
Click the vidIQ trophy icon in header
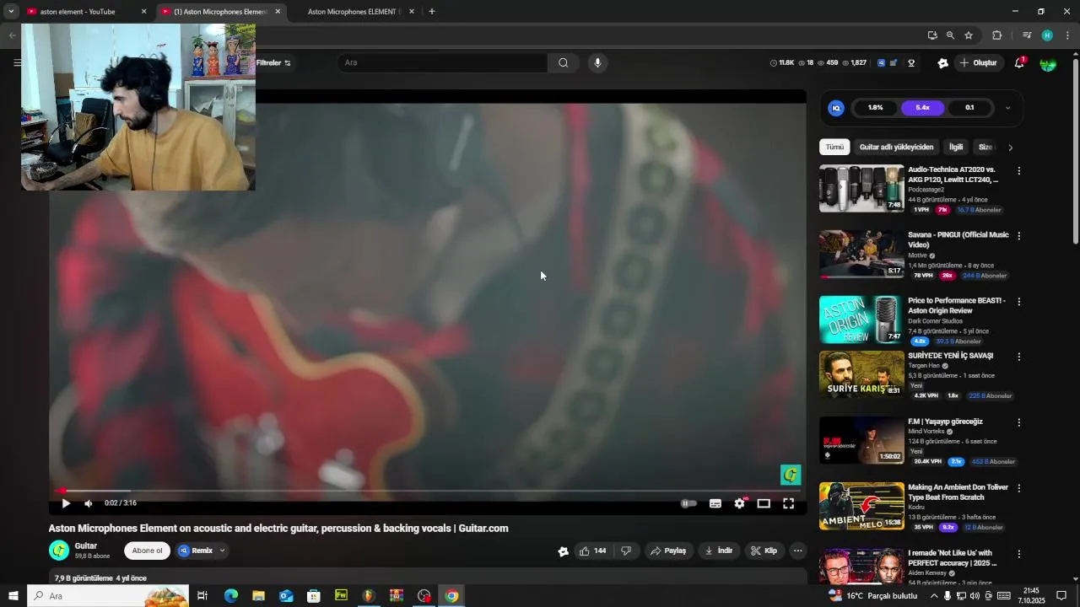pyautogui.click(x=911, y=62)
